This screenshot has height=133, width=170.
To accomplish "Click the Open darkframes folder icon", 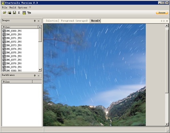I will coord(10,13).
